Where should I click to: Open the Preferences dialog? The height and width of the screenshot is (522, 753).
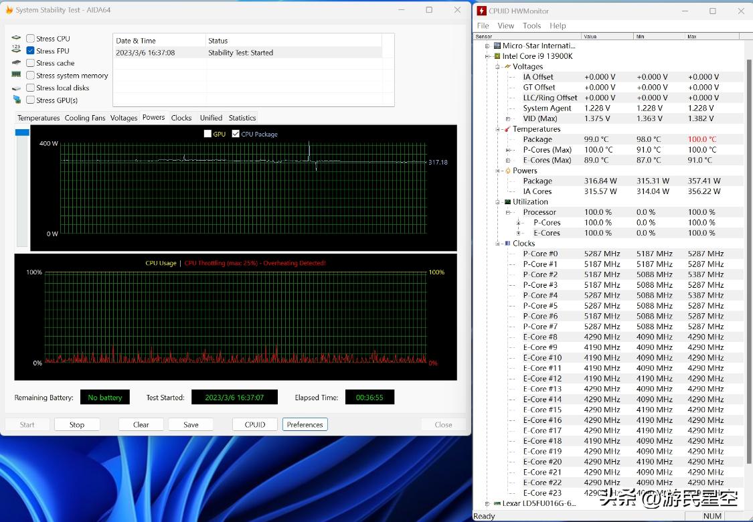[305, 424]
